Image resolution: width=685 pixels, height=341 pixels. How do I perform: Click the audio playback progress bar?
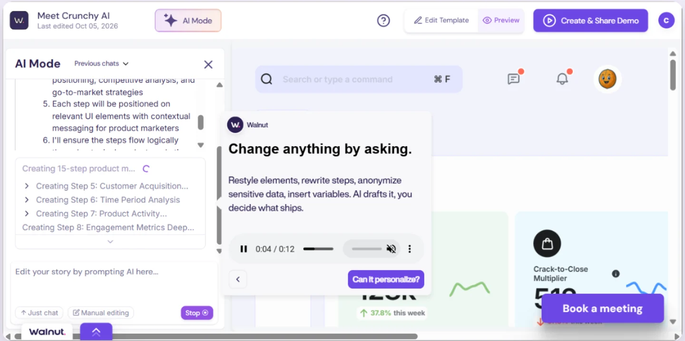(318, 249)
